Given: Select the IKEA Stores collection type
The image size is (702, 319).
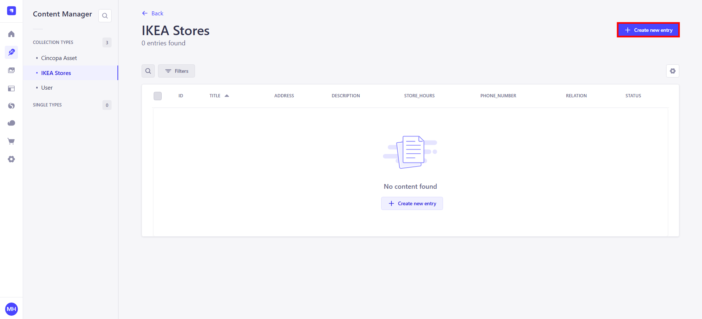Looking at the screenshot, I should click(x=56, y=73).
